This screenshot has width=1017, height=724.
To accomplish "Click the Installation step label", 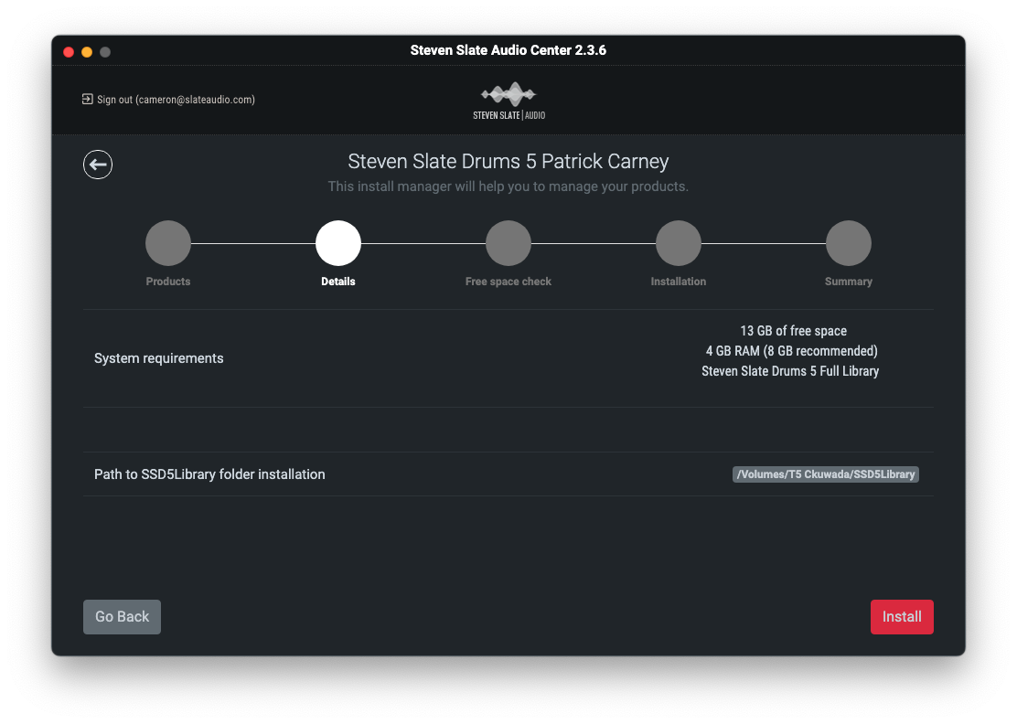I will tap(679, 282).
